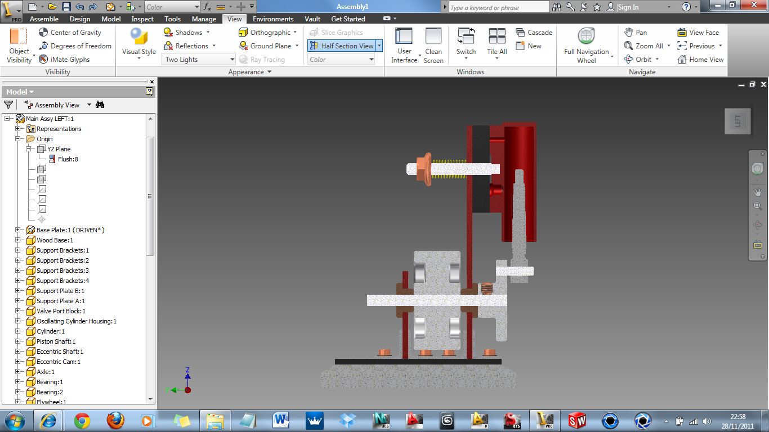Click Zoom All
Viewport: 769px width, 432px height.
[643, 46]
